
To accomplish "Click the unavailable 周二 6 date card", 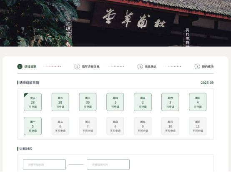I will [x=60, y=126].
